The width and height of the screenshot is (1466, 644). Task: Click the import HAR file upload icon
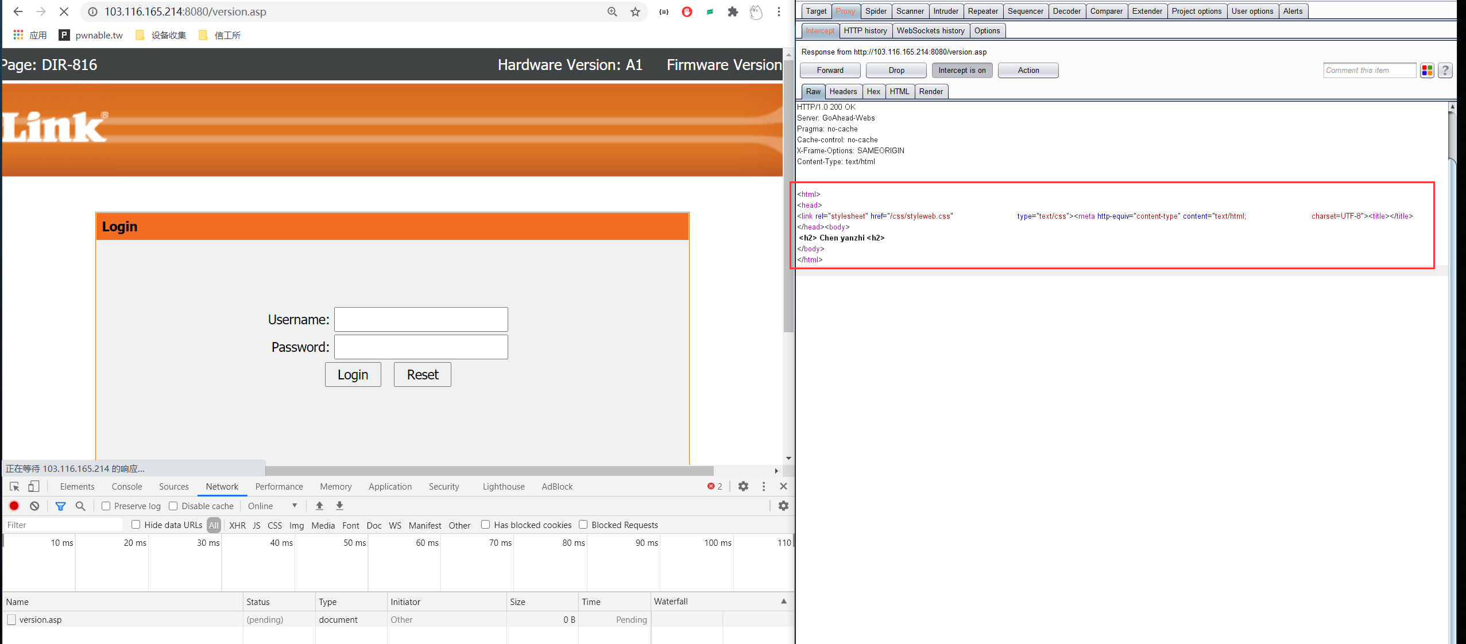click(320, 506)
